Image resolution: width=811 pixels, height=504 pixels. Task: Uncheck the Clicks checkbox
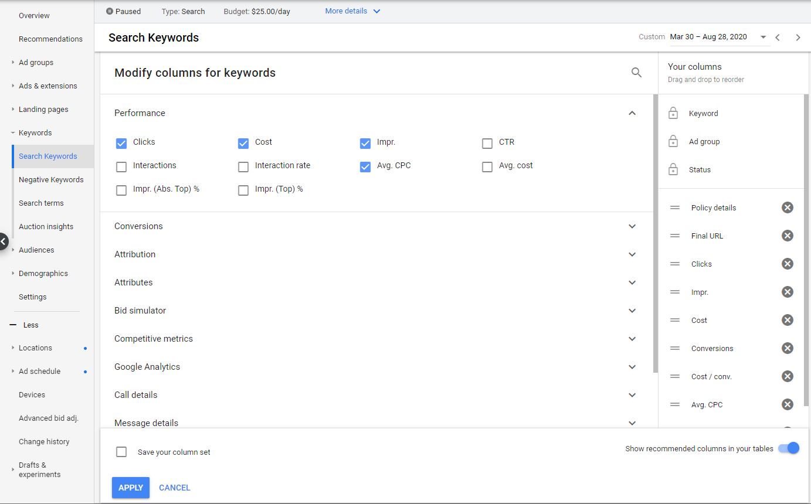[121, 143]
